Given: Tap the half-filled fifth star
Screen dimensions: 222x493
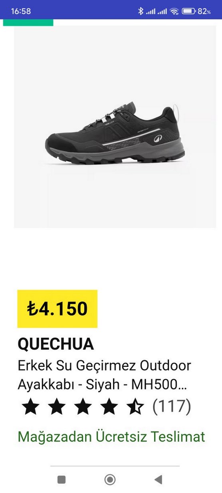Looking at the screenshot, I should pyautogui.click(x=135, y=407).
